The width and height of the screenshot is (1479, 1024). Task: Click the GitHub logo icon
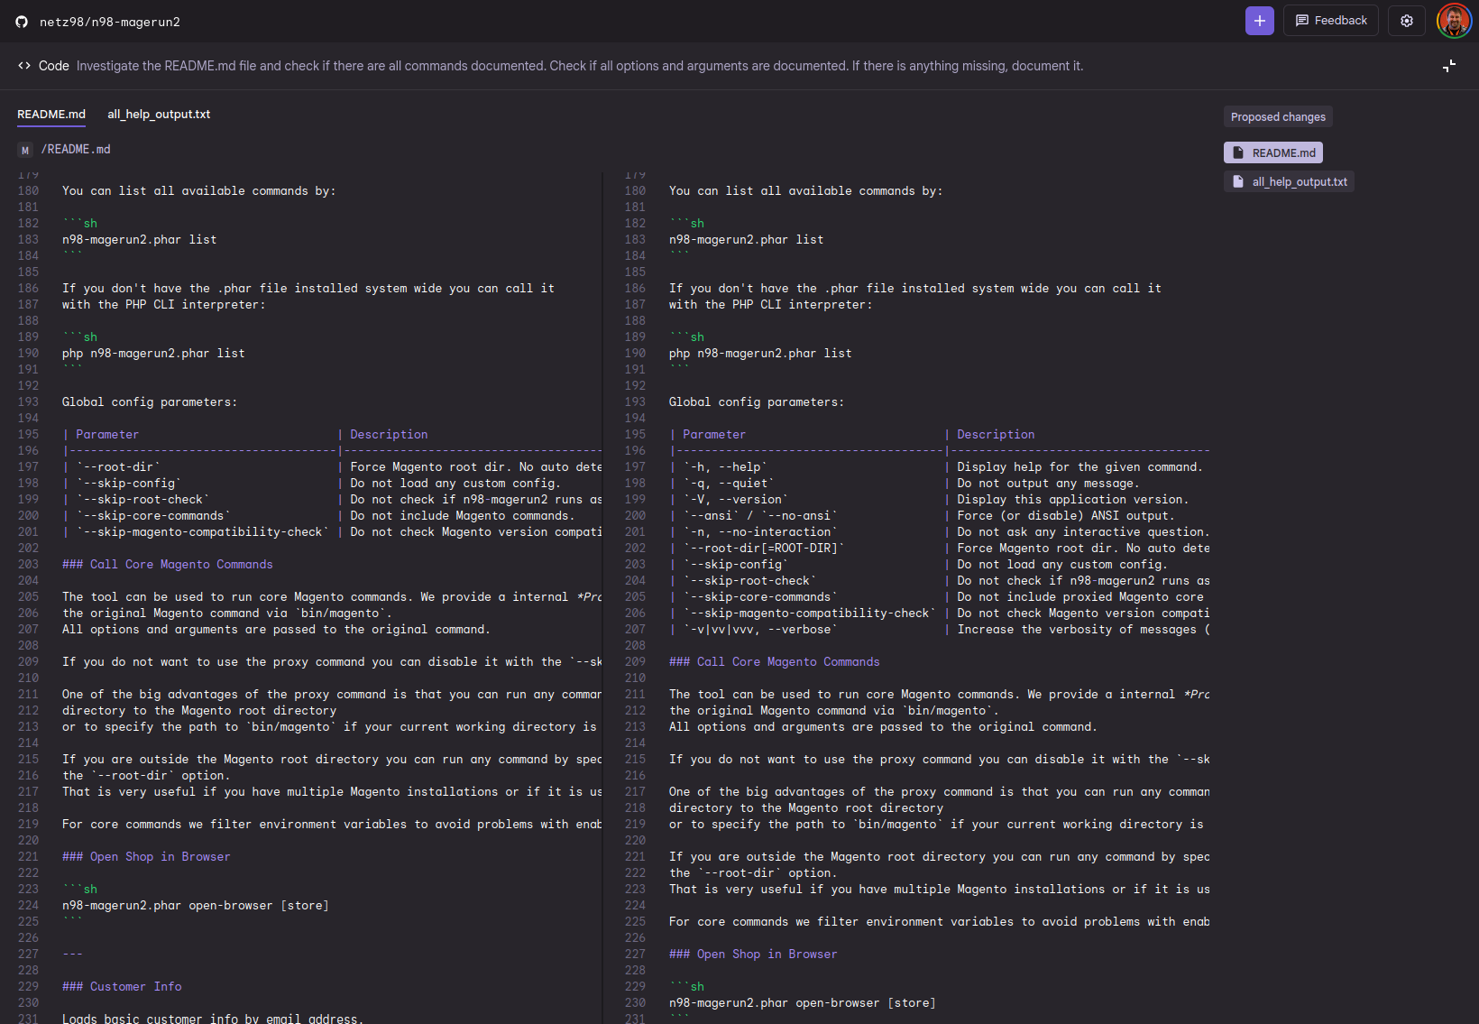click(22, 22)
